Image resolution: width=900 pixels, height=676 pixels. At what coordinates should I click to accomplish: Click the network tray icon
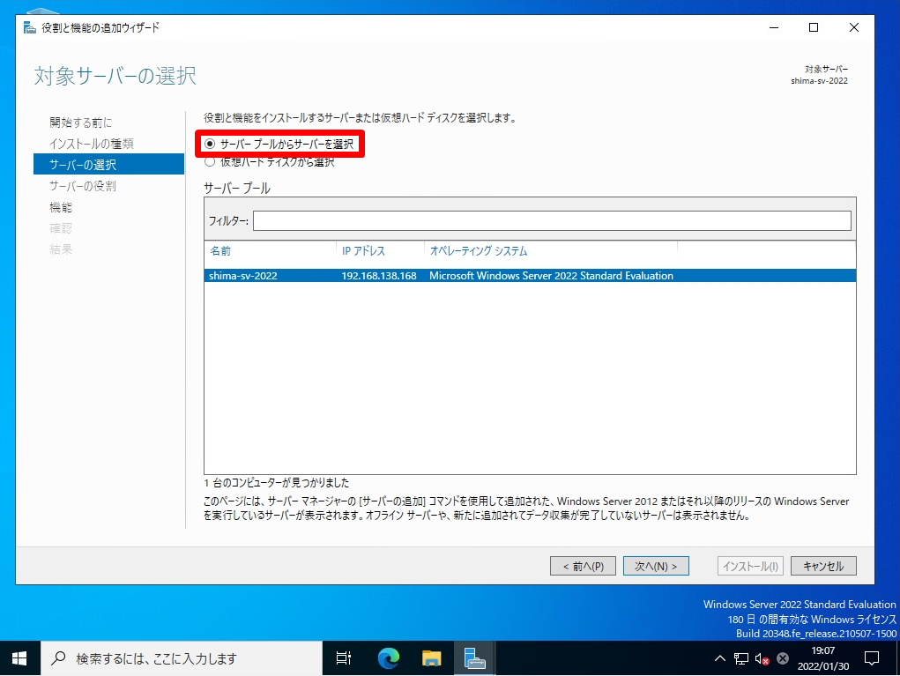point(741,658)
